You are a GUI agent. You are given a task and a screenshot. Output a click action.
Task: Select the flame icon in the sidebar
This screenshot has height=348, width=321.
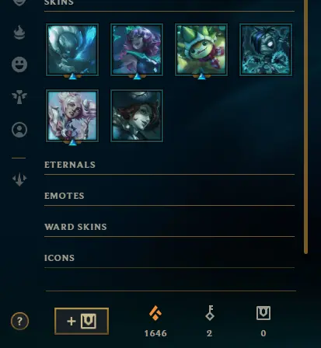(x=19, y=33)
